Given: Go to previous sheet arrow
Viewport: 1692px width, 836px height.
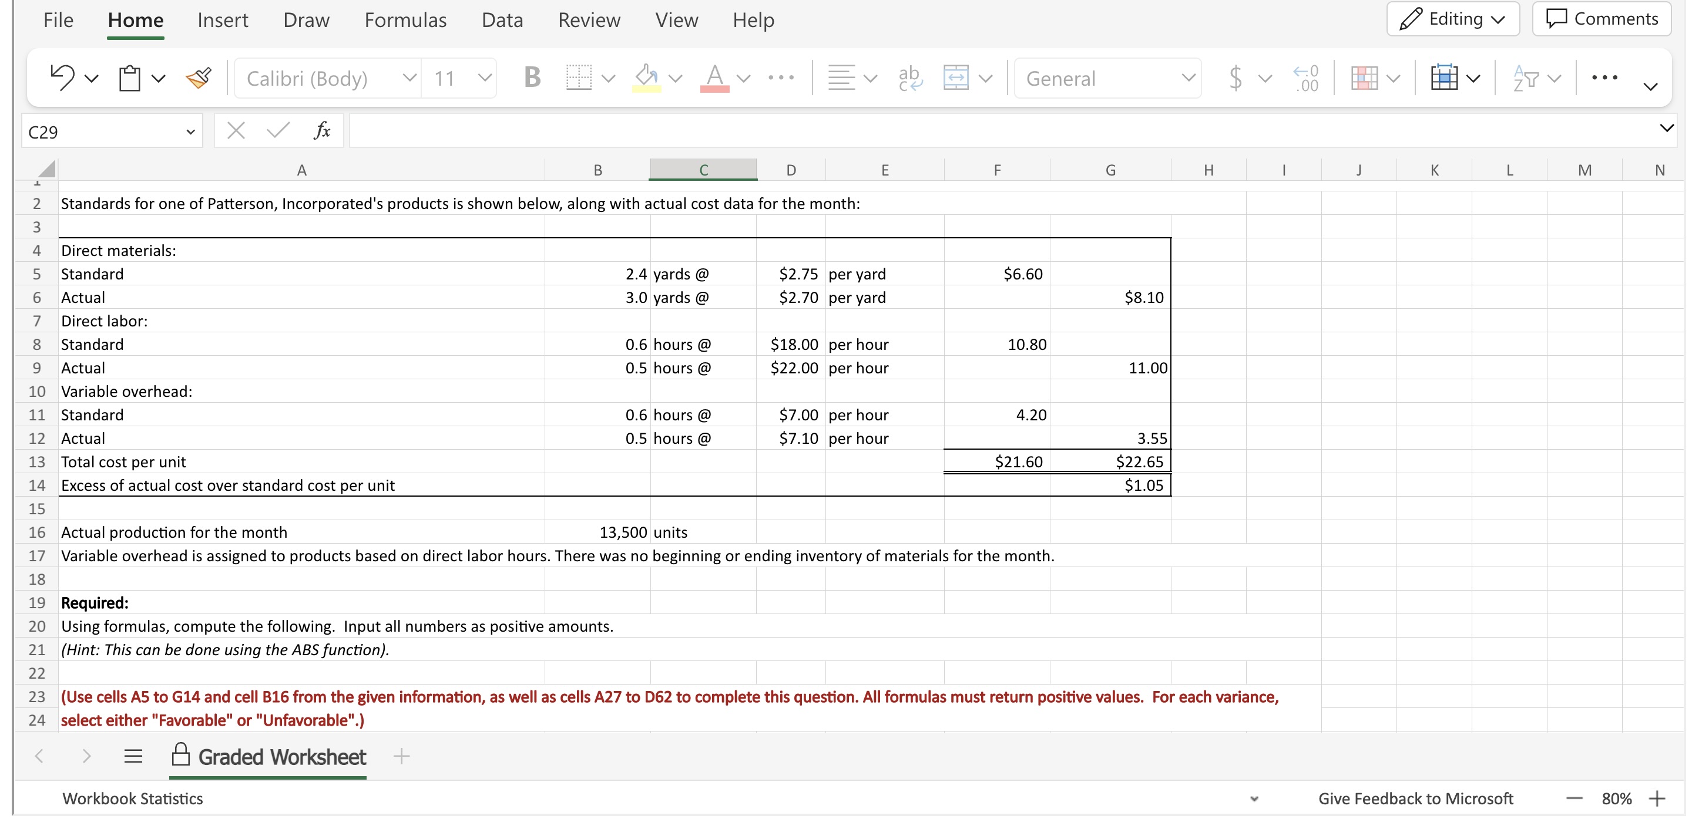Looking at the screenshot, I should (x=39, y=757).
